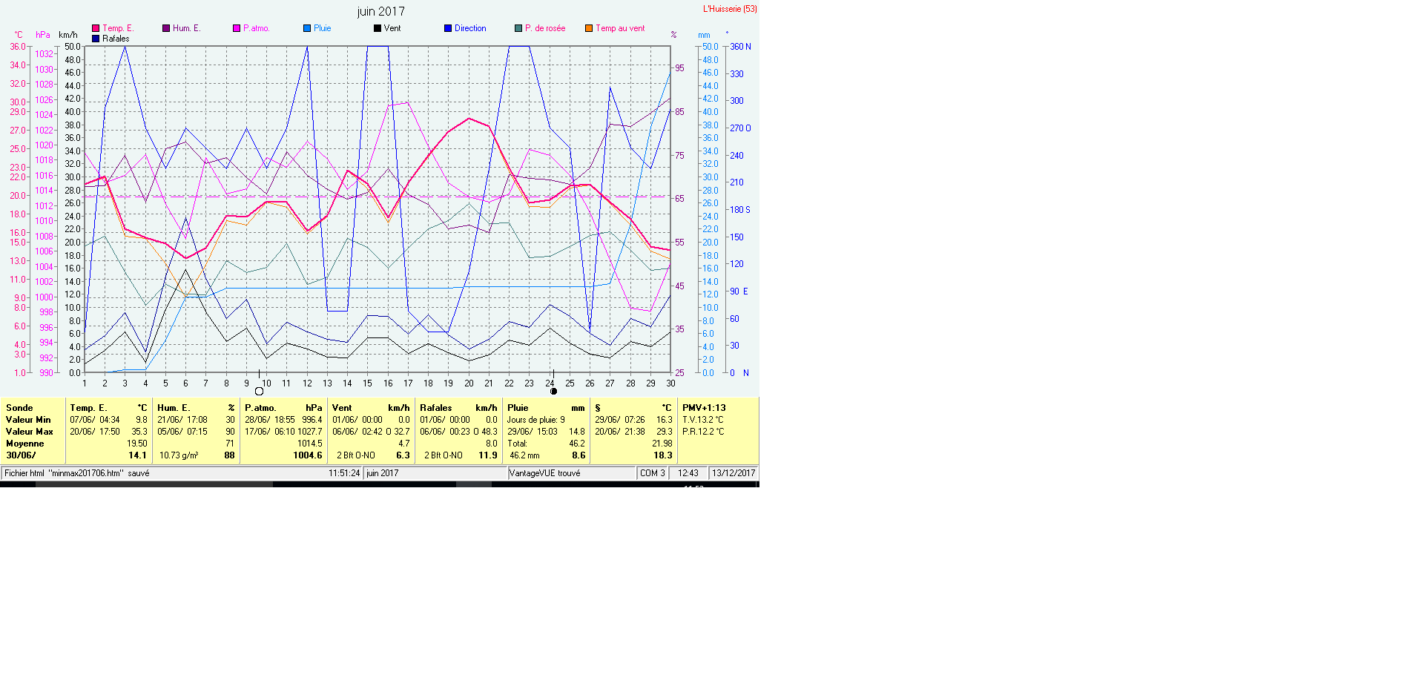Click the Valeur Max row label

(x=30, y=432)
